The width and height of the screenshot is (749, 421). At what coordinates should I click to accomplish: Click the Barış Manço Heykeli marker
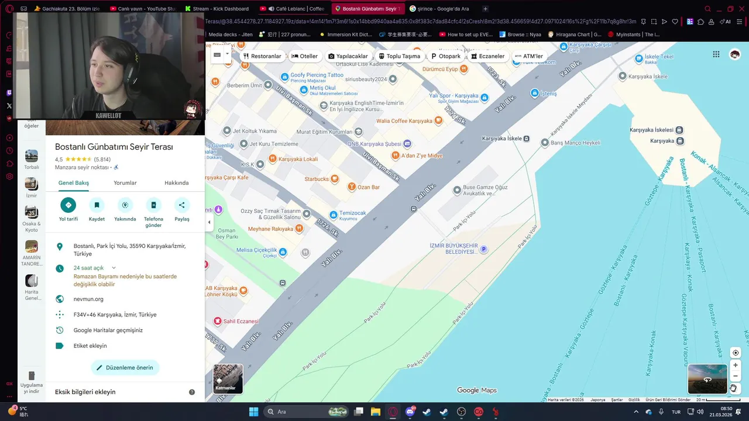[x=545, y=143]
